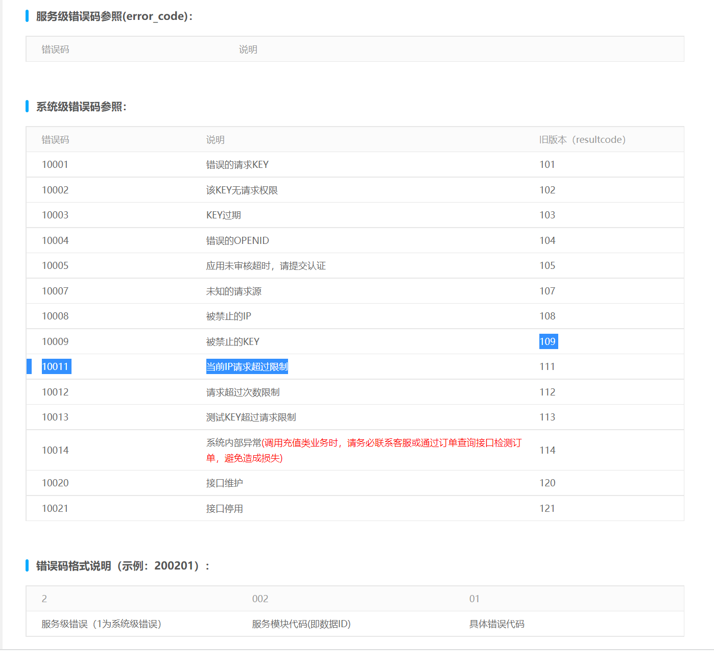This screenshot has height=668, width=714.
Task: Click the 错误码格式说明 heading
Action: coord(123,566)
